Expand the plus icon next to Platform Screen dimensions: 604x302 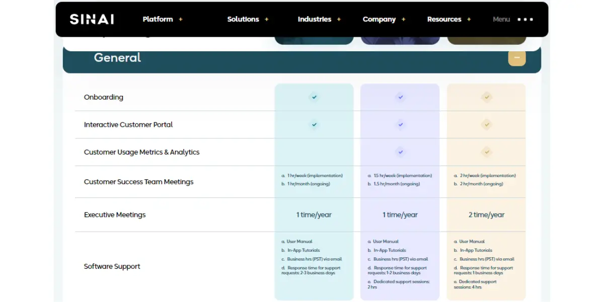pos(181,19)
